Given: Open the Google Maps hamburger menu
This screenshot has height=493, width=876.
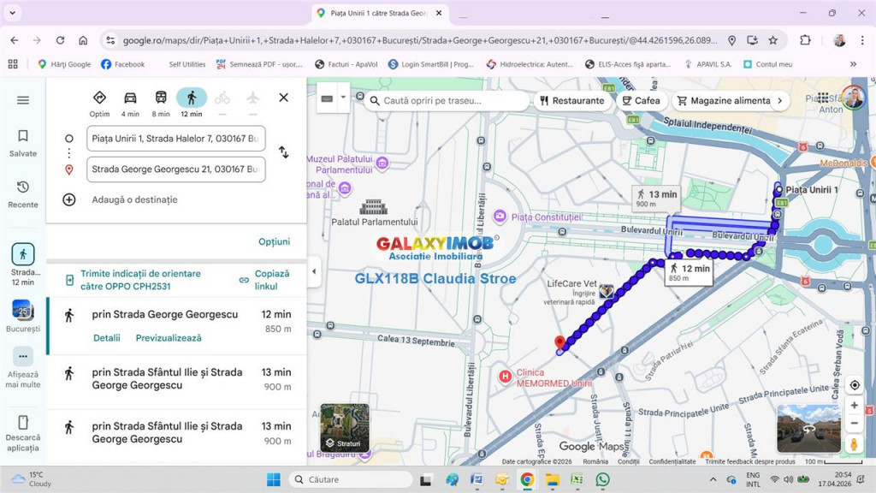Looking at the screenshot, I should (23, 100).
